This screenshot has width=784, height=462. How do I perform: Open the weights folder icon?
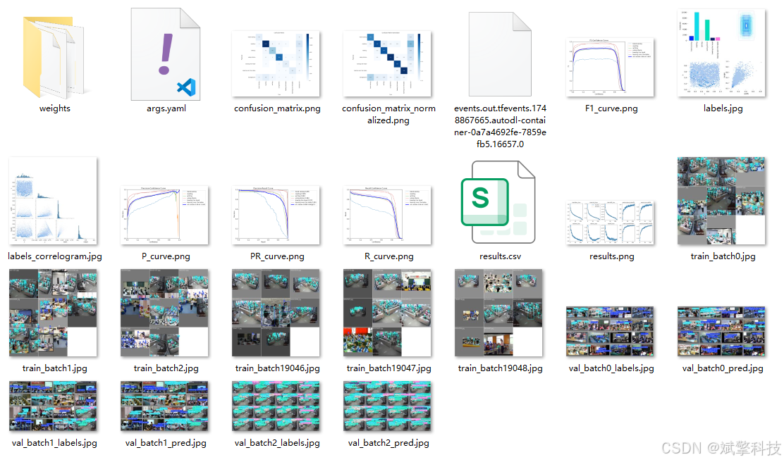pos(54,56)
